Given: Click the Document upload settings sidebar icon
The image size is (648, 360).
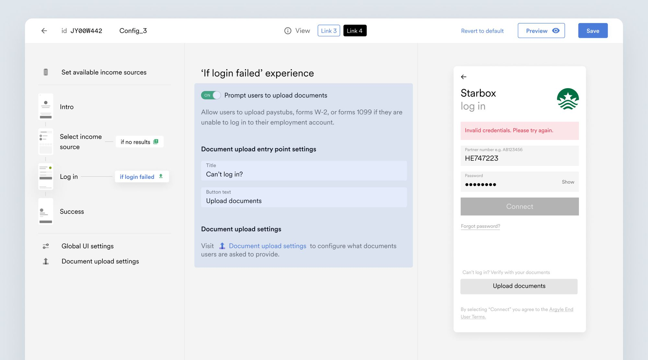Looking at the screenshot, I should click(46, 261).
